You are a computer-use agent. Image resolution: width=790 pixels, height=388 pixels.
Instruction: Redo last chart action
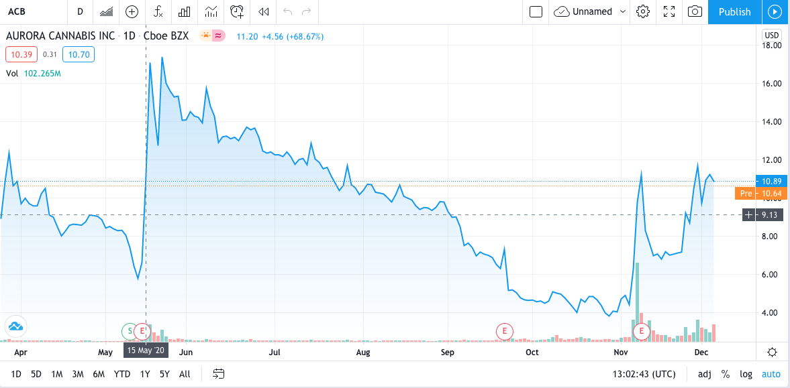pos(306,11)
